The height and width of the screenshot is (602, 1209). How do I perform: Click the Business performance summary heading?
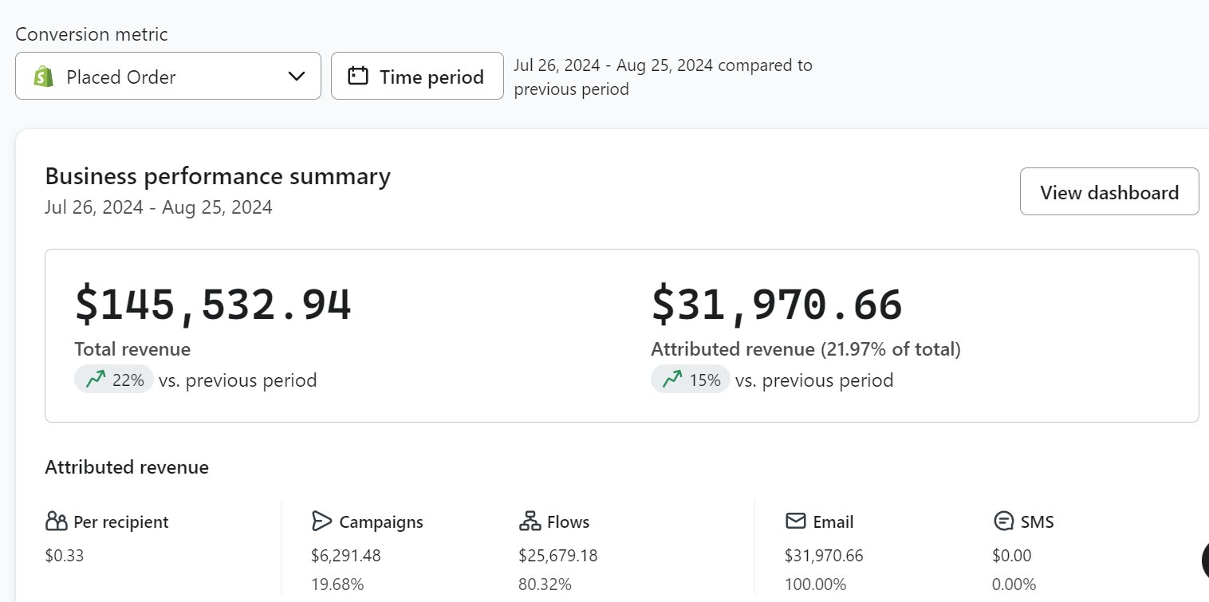[218, 176]
